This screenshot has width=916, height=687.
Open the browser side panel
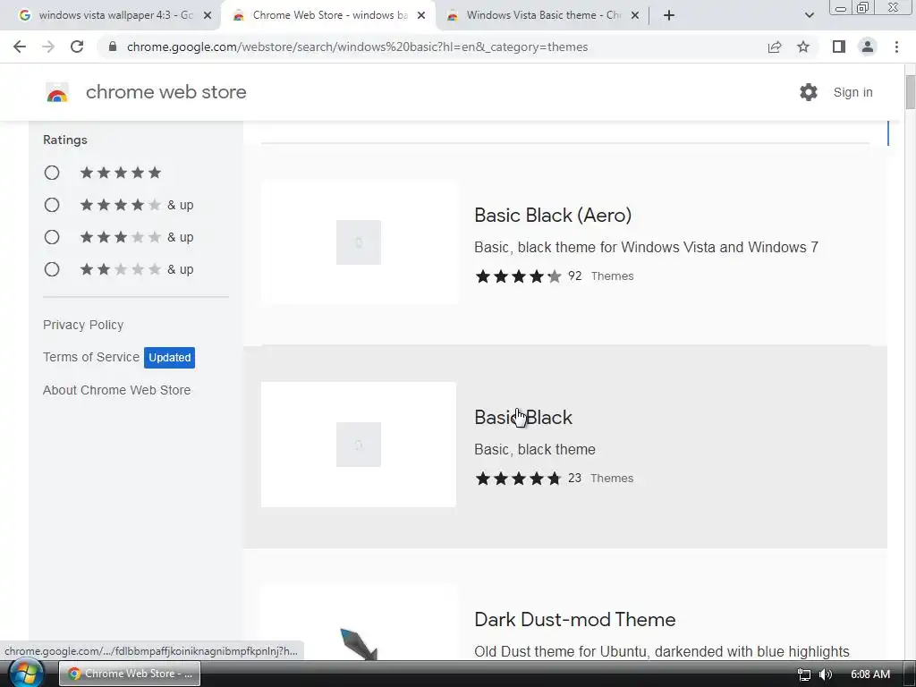pyautogui.click(x=839, y=47)
